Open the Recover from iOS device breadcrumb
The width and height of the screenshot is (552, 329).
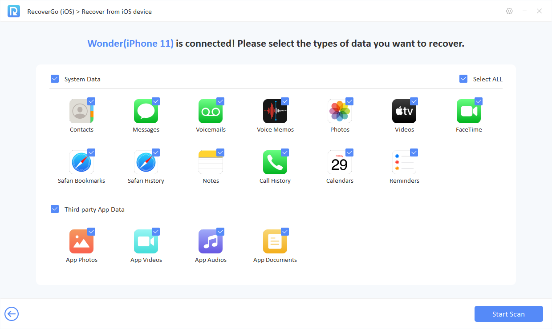click(118, 11)
